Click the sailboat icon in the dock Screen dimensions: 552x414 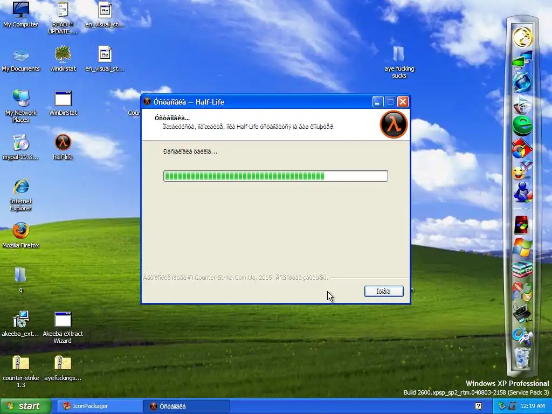pyautogui.click(x=522, y=104)
